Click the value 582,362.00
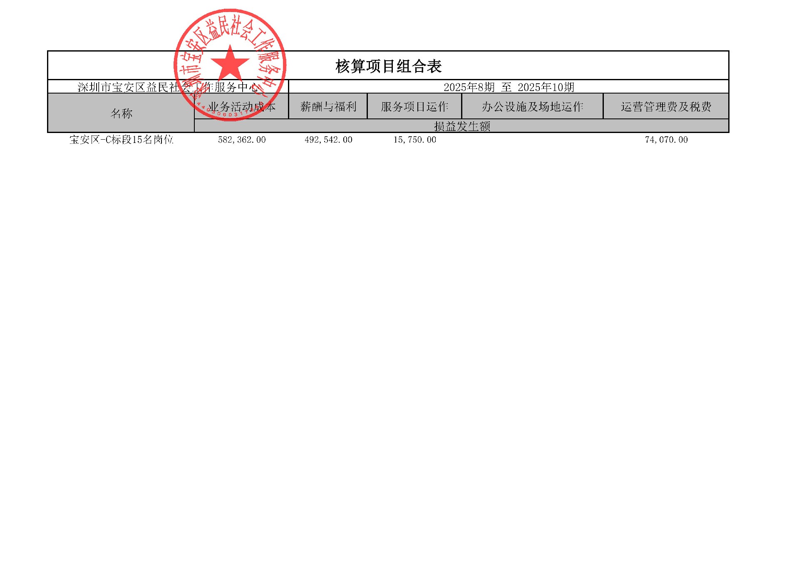Screen dimensions: 799x564 point(242,140)
